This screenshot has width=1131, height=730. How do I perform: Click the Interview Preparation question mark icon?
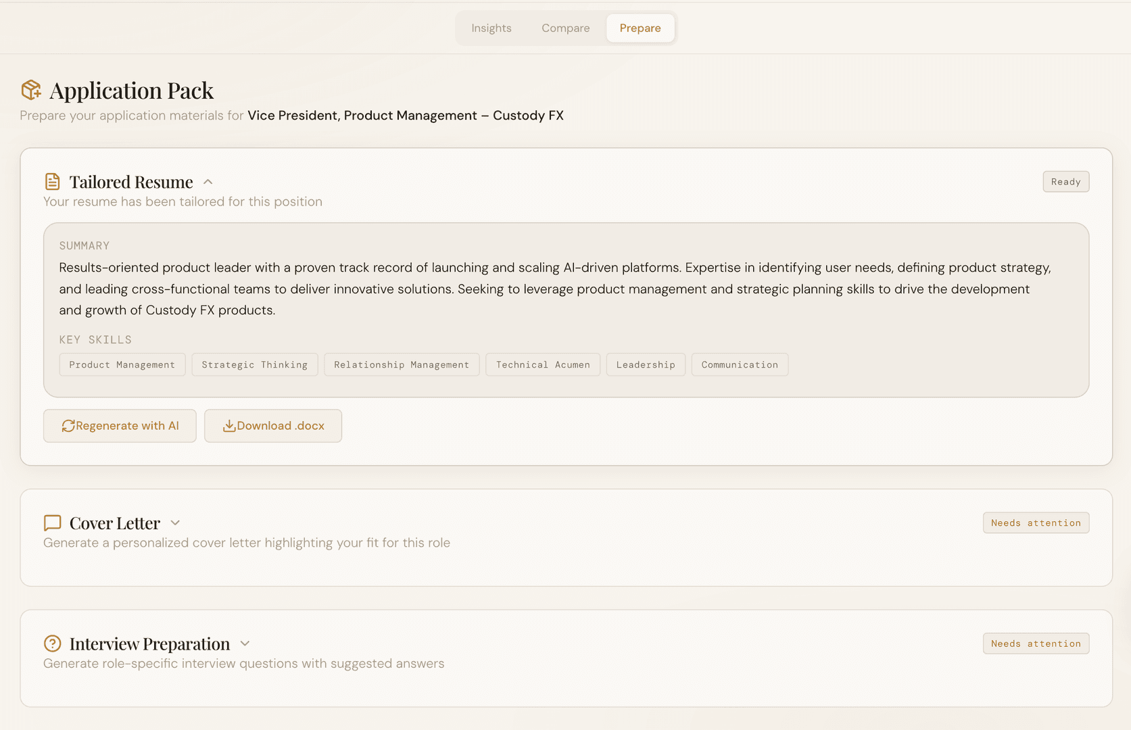tap(52, 643)
